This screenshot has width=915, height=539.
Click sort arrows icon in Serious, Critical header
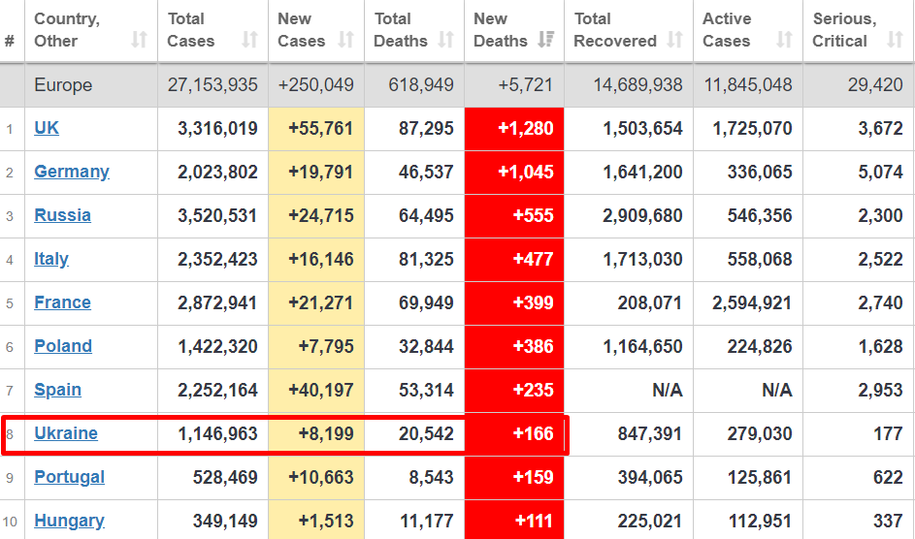click(894, 41)
